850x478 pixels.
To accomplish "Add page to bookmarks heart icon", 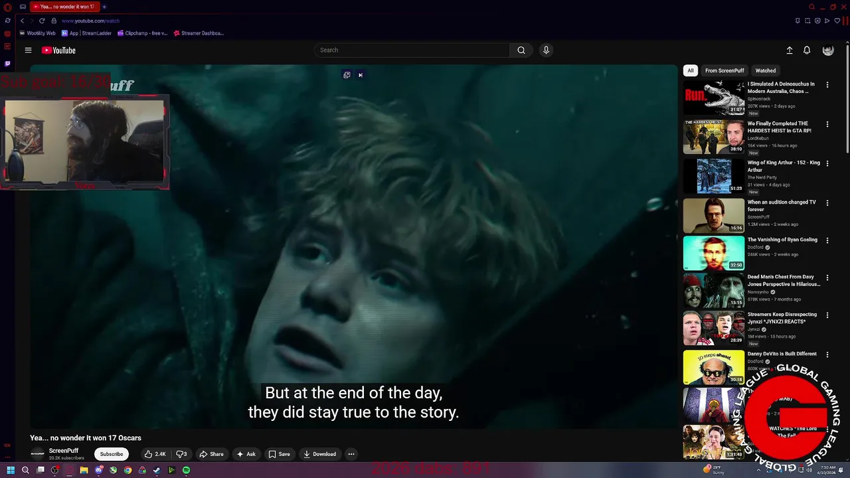I will (837, 21).
